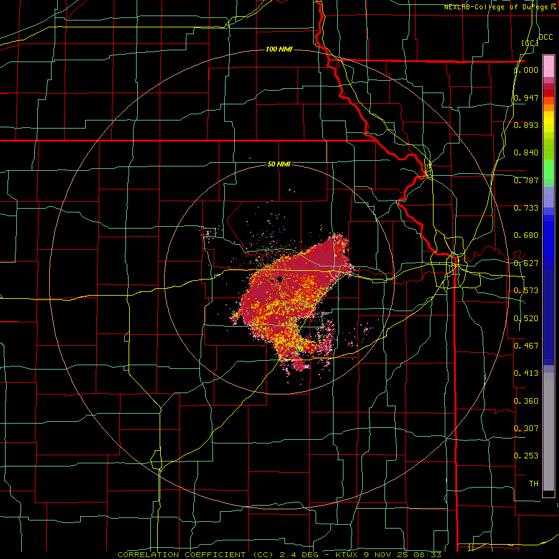Click the 0.947 scale value
559x559 pixels.
tap(526, 98)
